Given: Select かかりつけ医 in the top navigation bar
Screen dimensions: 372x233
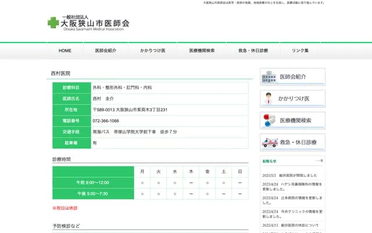Looking at the screenshot, I should coord(153,51).
